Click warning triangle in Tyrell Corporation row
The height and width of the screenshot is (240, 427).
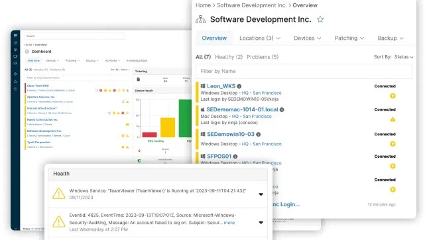point(127,147)
